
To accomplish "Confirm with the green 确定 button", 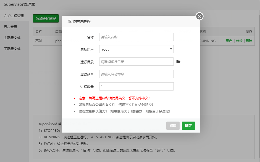I will coord(188,126).
